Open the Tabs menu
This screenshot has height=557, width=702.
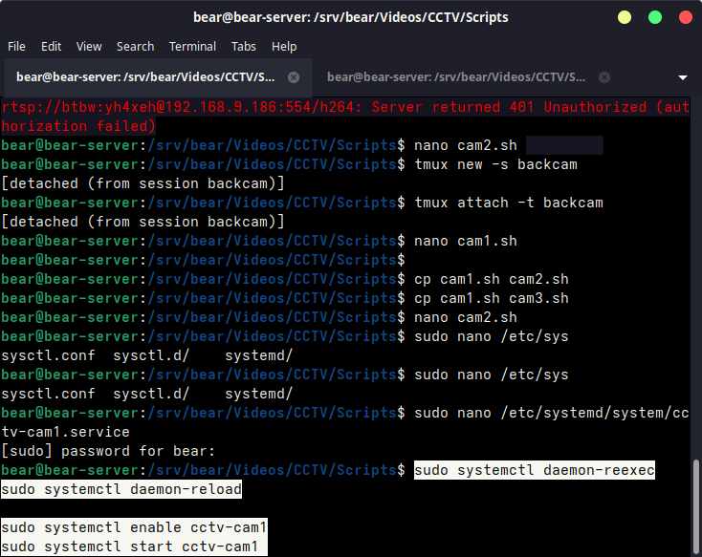pos(244,47)
